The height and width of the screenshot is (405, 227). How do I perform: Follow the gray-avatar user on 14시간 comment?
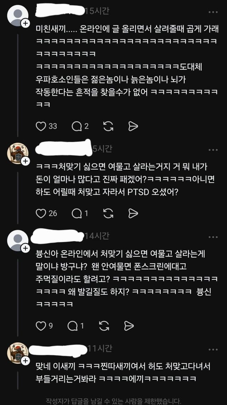coord(25,248)
